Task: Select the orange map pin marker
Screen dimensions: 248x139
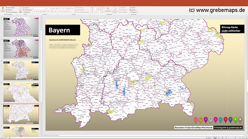Action: coord(201,120)
